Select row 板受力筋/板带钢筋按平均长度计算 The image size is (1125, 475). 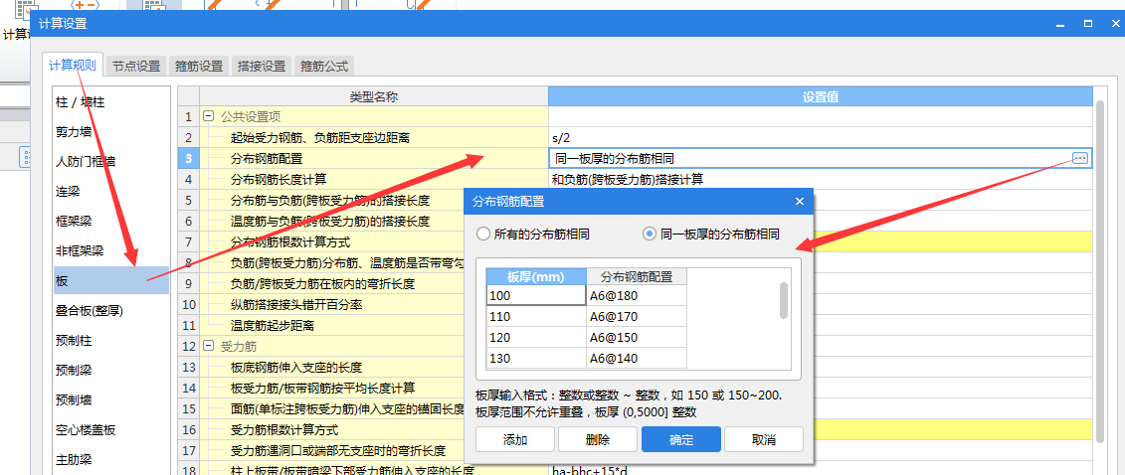332,389
